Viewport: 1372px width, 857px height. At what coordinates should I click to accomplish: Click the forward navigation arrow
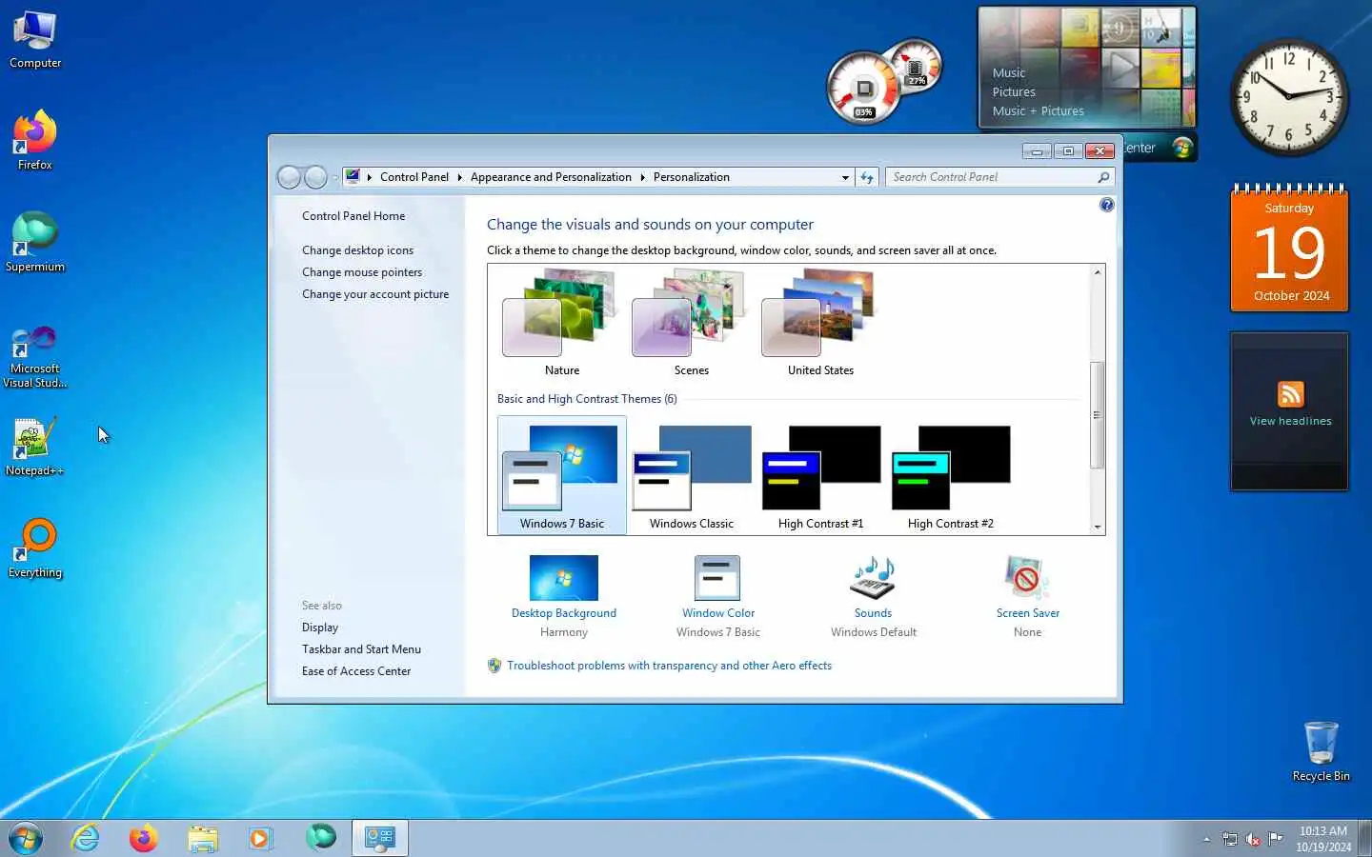[315, 177]
